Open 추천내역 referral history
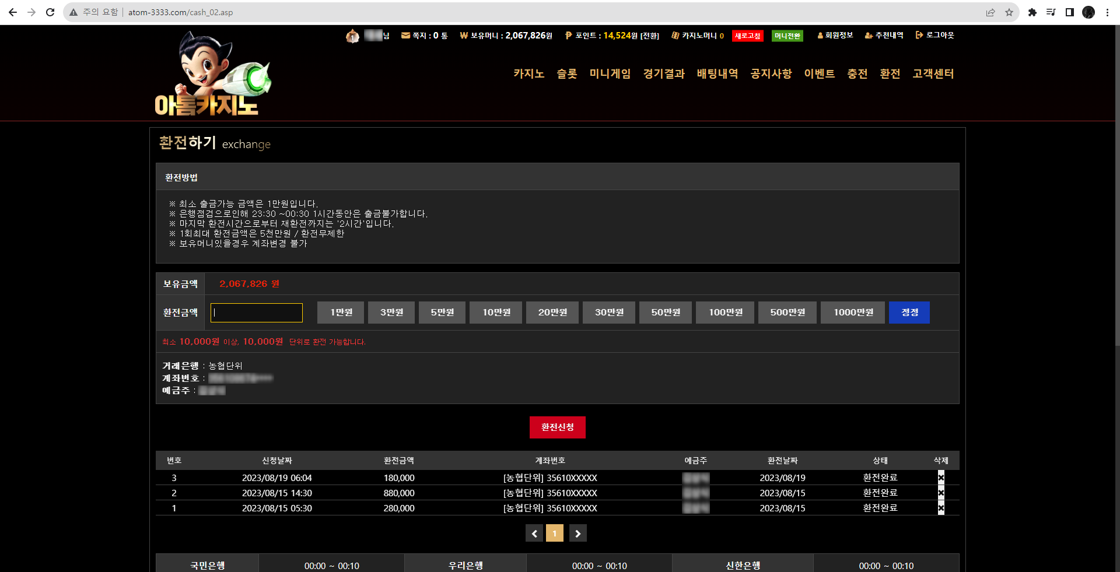This screenshot has height=572, width=1120. tap(884, 36)
